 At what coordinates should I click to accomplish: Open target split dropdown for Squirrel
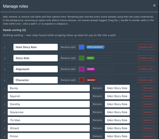point(117,96)
